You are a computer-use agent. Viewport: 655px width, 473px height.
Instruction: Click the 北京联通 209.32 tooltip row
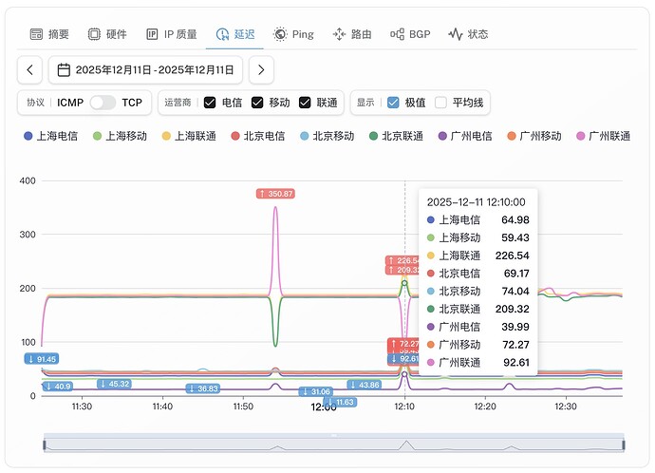coord(477,309)
